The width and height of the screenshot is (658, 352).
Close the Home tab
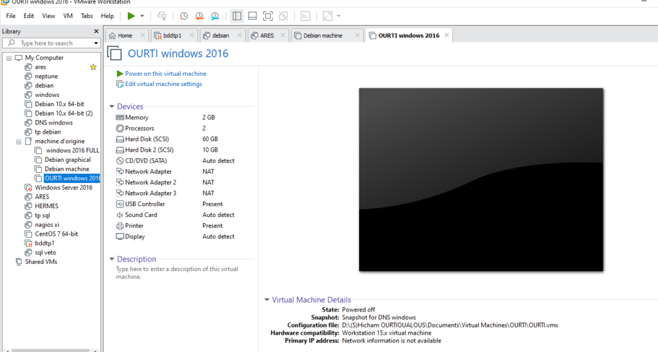[x=143, y=35]
